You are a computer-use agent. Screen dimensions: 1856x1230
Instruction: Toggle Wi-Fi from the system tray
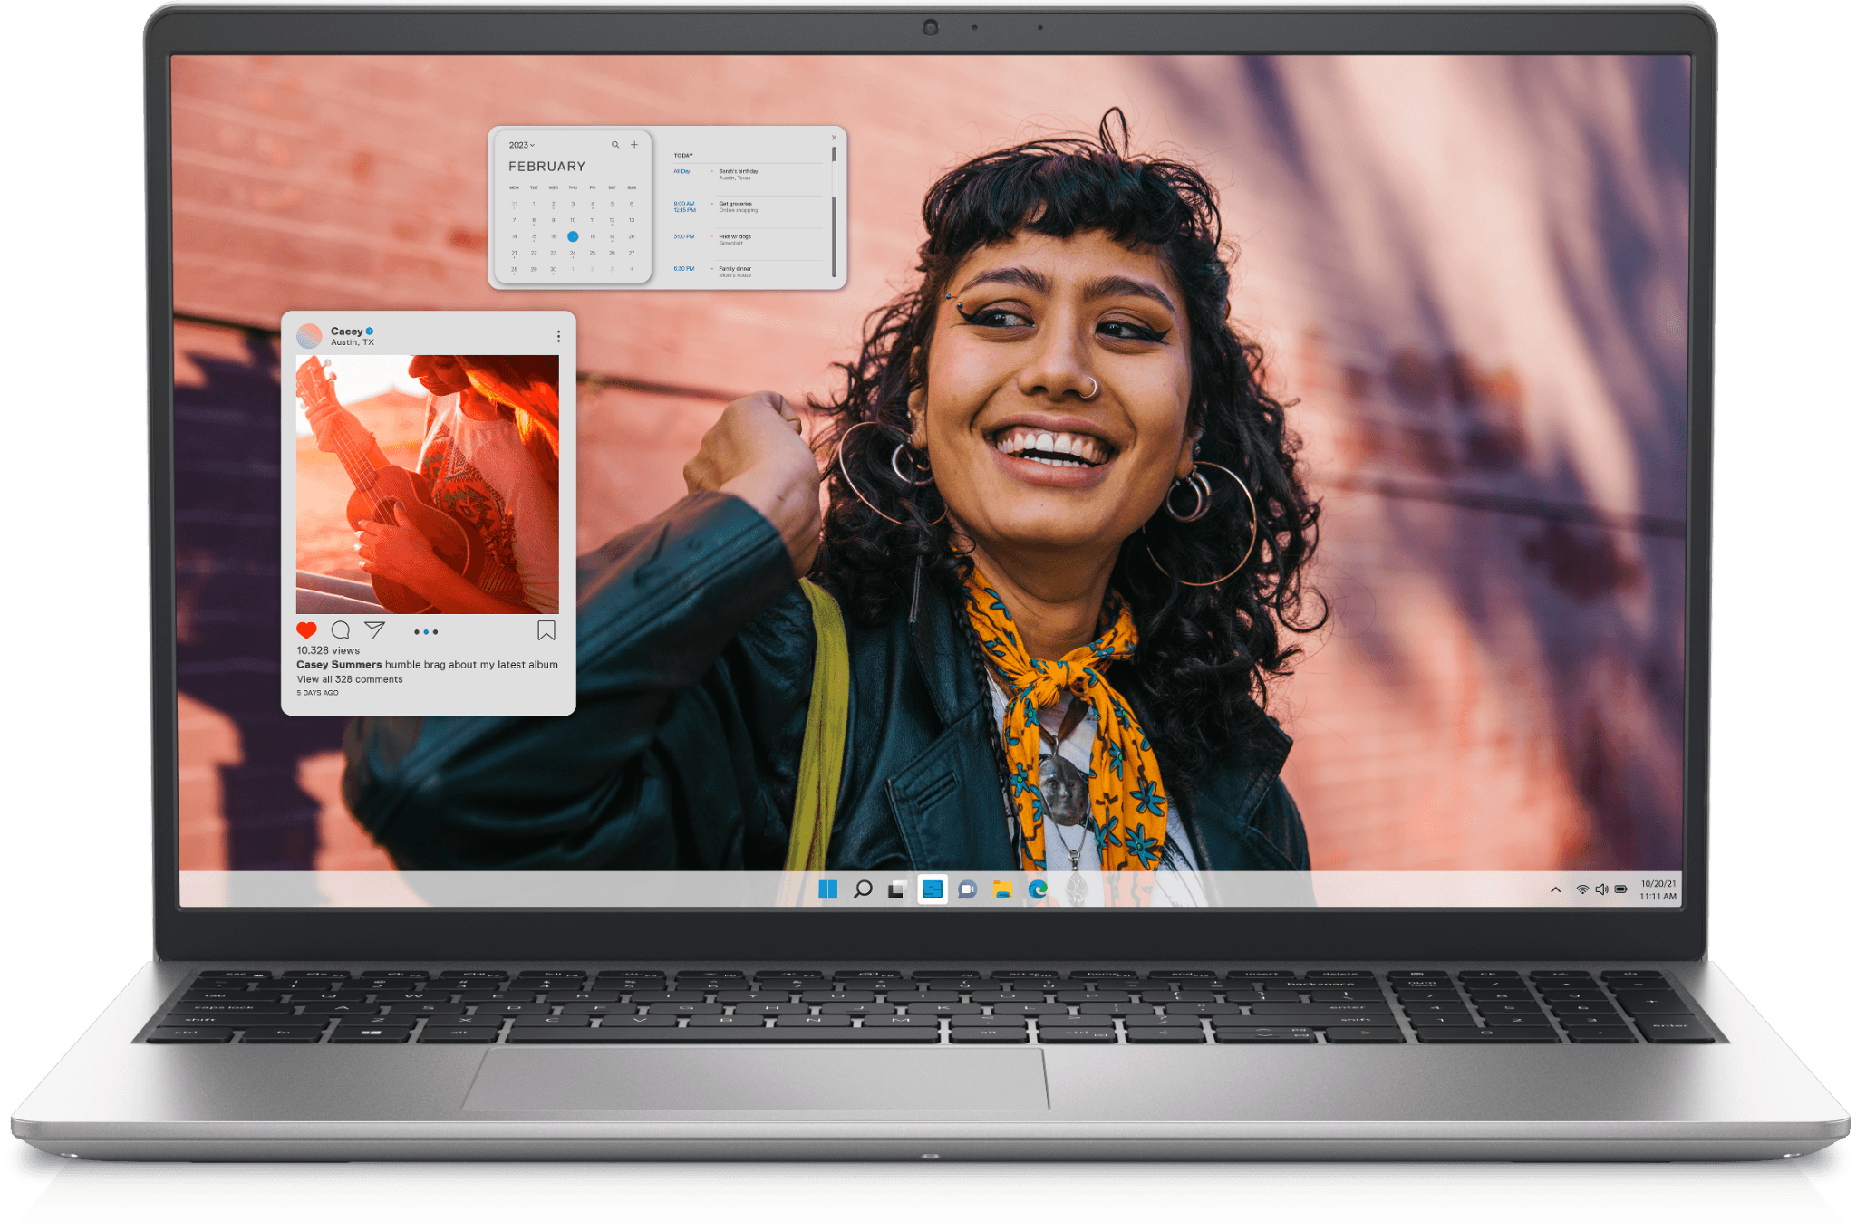pyautogui.click(x=1581, y=889)
